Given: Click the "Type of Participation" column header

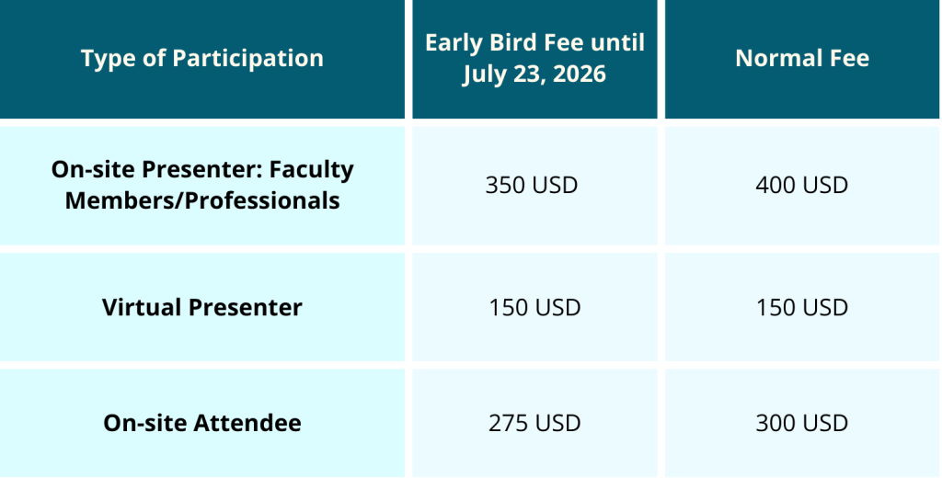Looking at the screenshot, I should (x=202, y=59).
